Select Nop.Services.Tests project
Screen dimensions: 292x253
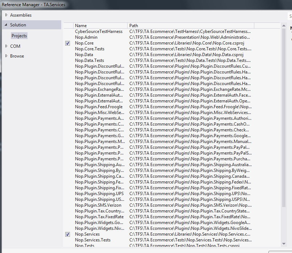(93, 240)
